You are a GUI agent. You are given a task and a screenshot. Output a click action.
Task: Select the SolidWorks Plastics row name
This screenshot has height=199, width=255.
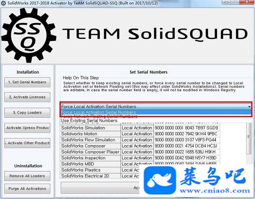(x=90, y=170)
